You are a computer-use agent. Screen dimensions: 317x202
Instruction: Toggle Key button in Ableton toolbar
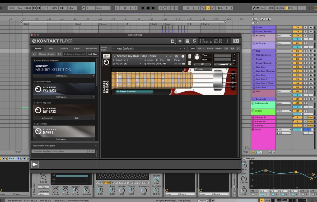tap(263, 8)
